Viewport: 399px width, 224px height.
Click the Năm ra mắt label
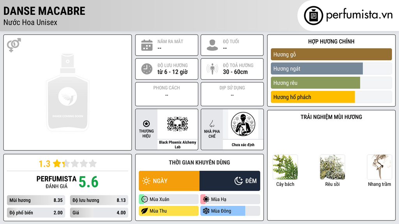pyautogui.click(x=170, y=41)
